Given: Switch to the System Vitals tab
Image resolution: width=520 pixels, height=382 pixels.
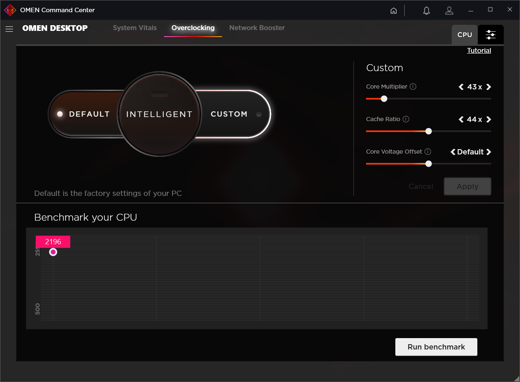Looking at the screenshot, I should [x=135, y=28].
